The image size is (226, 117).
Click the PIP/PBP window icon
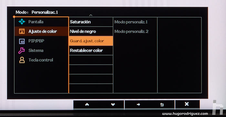pos(22,41)
